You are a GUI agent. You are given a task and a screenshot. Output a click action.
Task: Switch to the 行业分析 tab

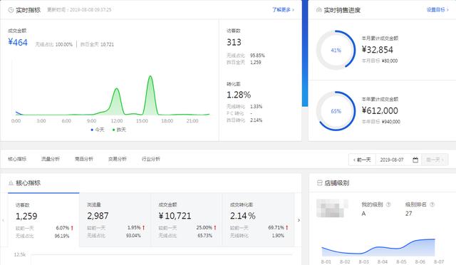coord(151,159)
